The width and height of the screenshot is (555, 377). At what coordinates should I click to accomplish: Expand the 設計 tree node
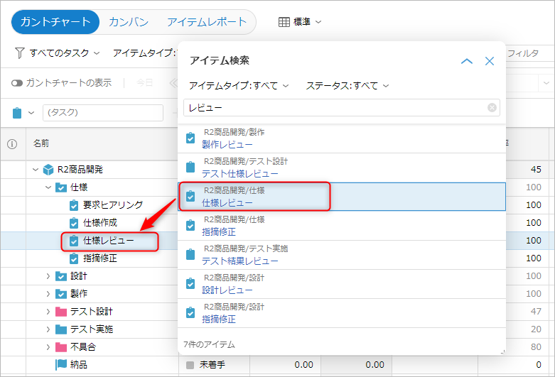(48, 276)
